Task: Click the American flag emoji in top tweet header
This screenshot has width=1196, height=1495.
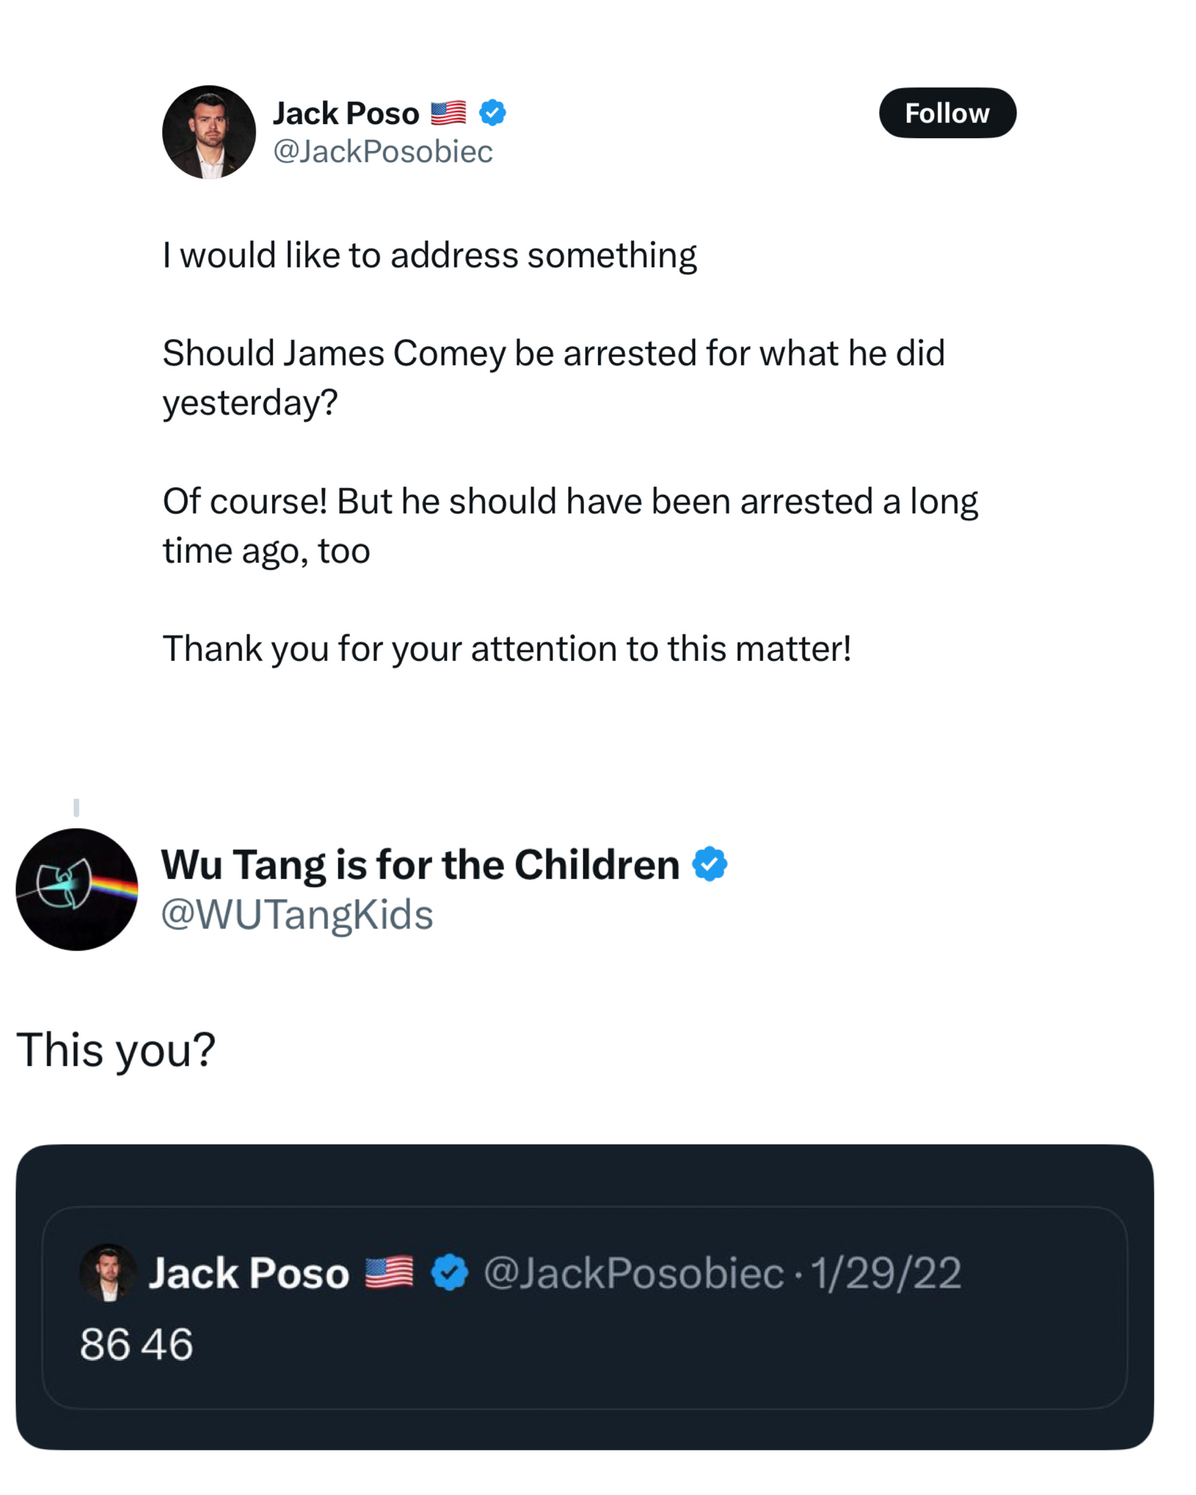Action: click(x=449, y=113)
